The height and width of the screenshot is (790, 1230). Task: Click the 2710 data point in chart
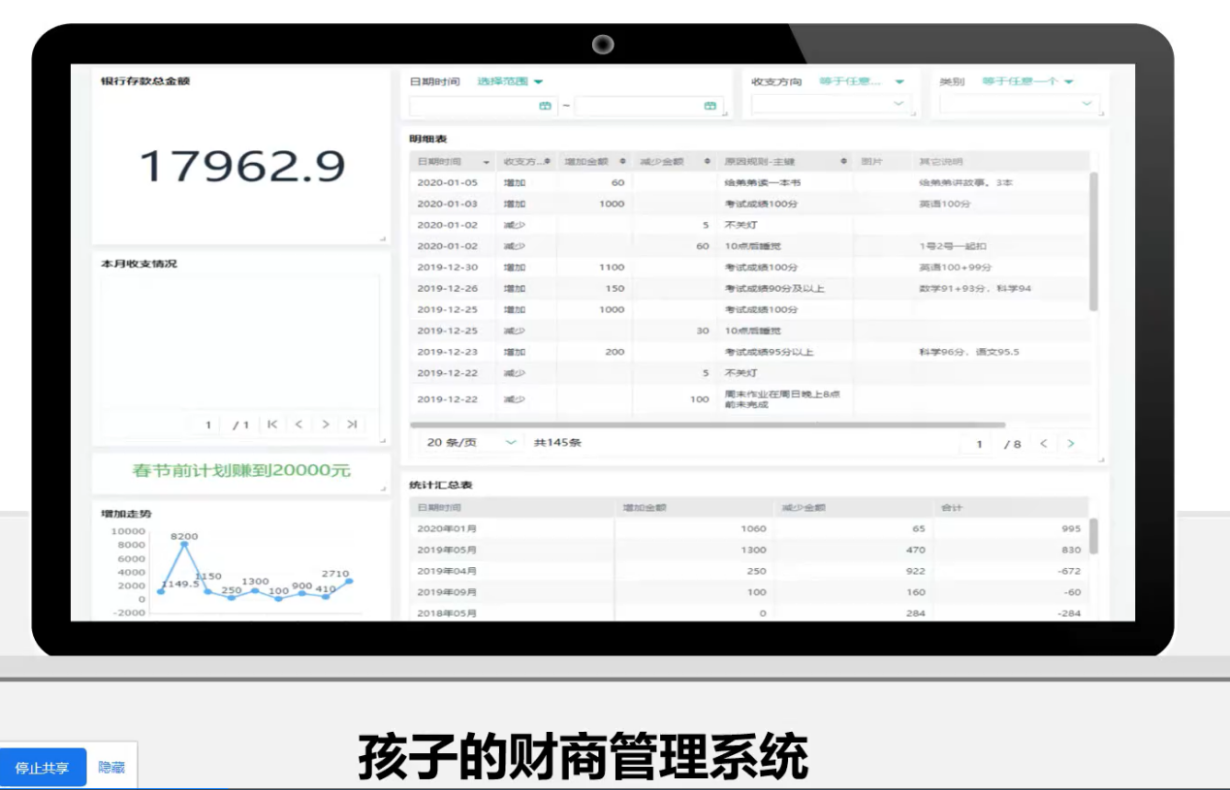349,581
